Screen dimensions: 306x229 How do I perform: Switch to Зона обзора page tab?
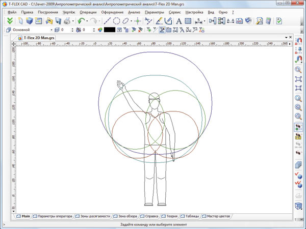[x=125, y=216]
